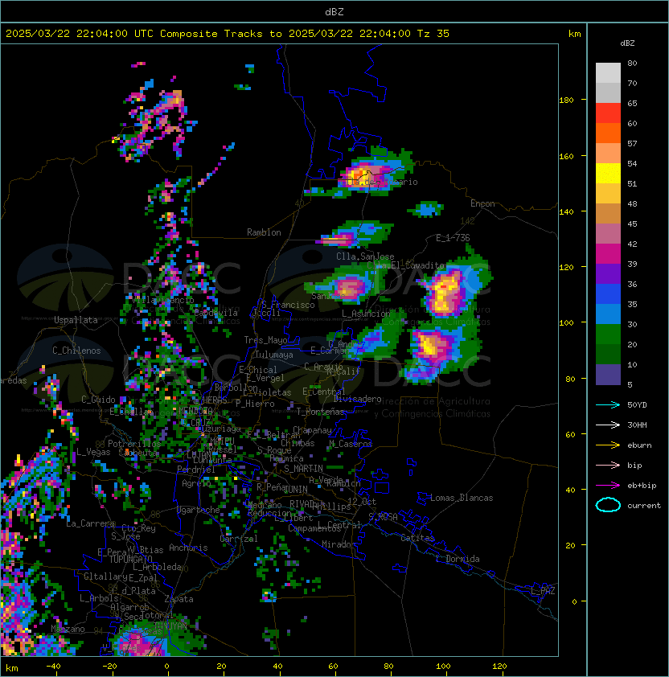
Task: Click the 'Anchoris' place label
Action: click(x=188, y=548)
